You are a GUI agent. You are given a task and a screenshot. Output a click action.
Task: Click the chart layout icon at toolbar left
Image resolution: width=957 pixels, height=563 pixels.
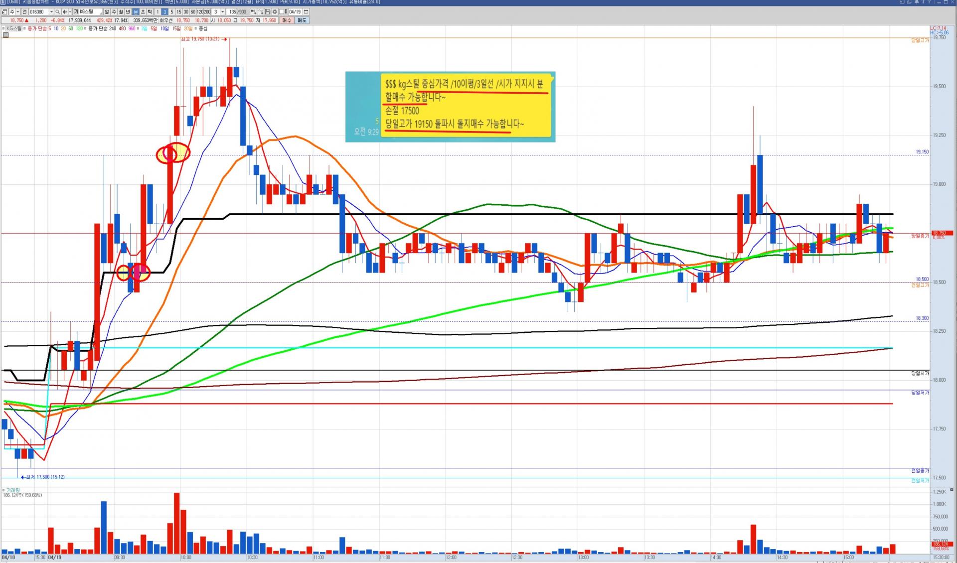point(4,12)
